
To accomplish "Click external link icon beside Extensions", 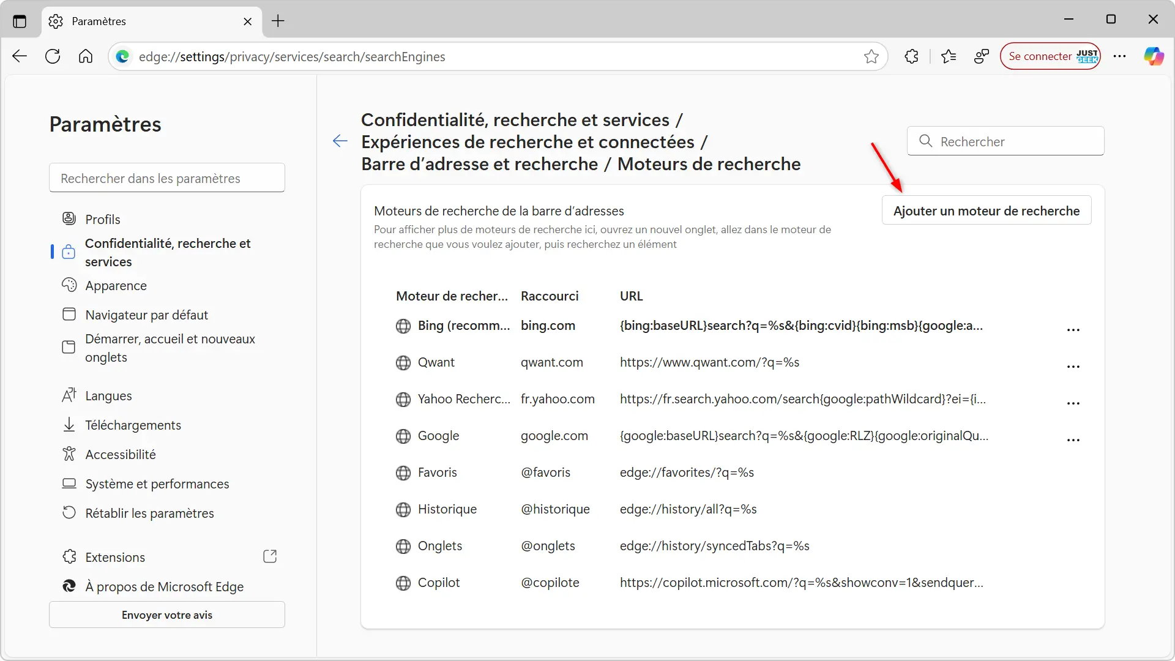I will [x=270, y=556].
